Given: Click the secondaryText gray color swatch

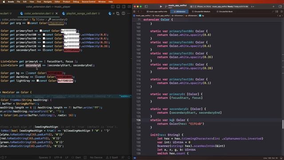Looking at the screenshot, I should [x=44, y=50].
